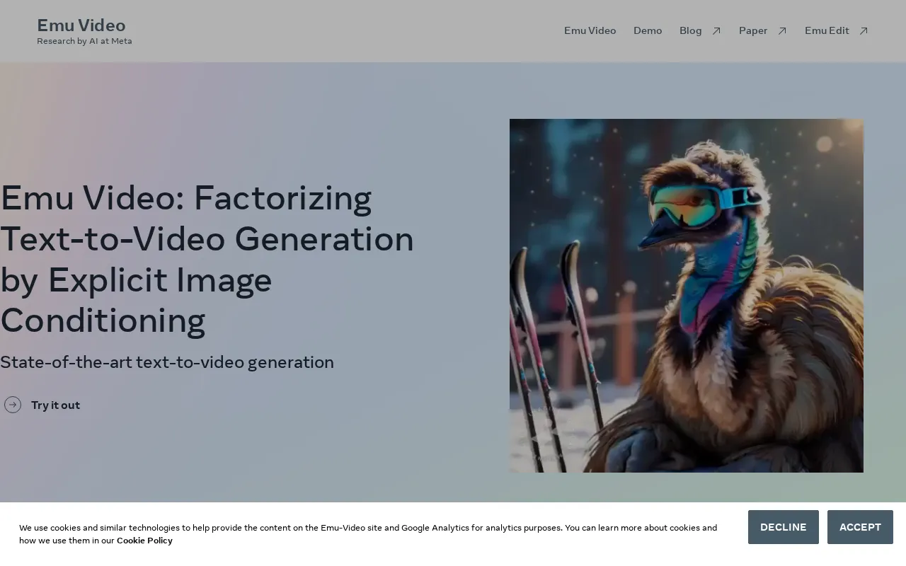Viewport: 906px width, 566px height.
Task: Click the 'Research by AI at Meta' subtitle
Action: [x=84, y=41]
